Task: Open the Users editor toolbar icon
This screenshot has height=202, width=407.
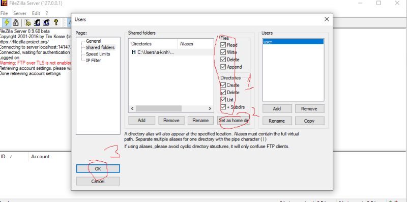Action: click(x=37, y=22)
